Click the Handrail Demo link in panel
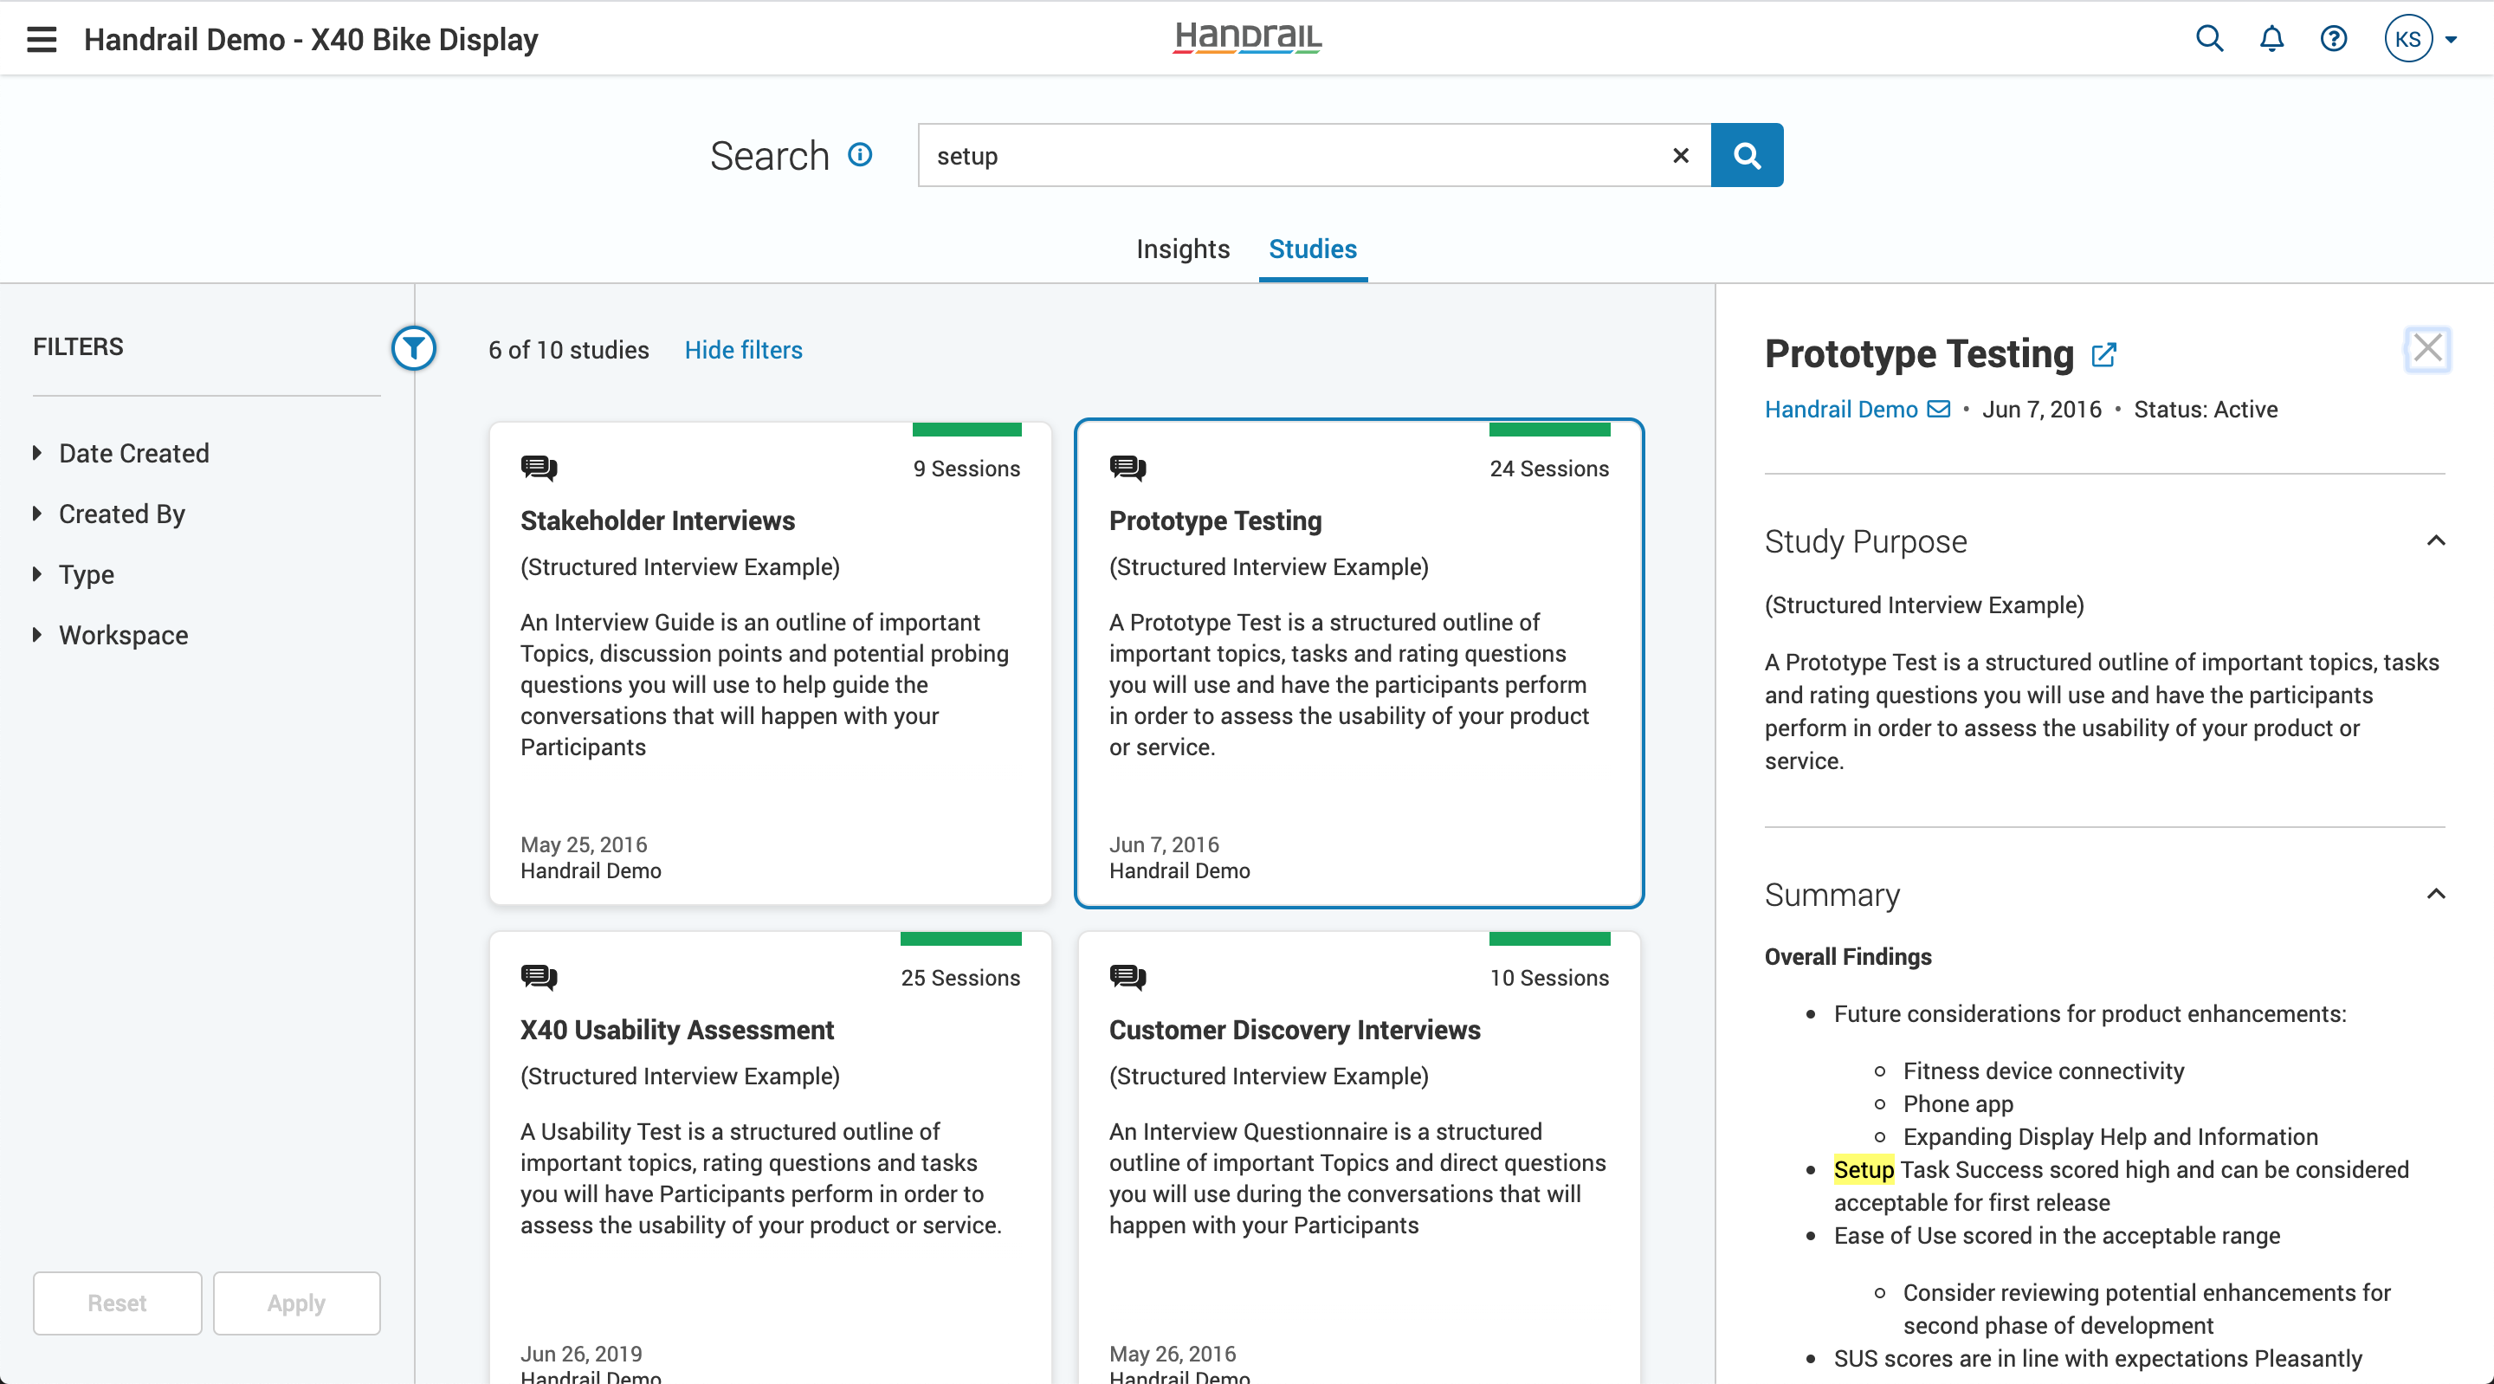 (x=1840, y=410)
